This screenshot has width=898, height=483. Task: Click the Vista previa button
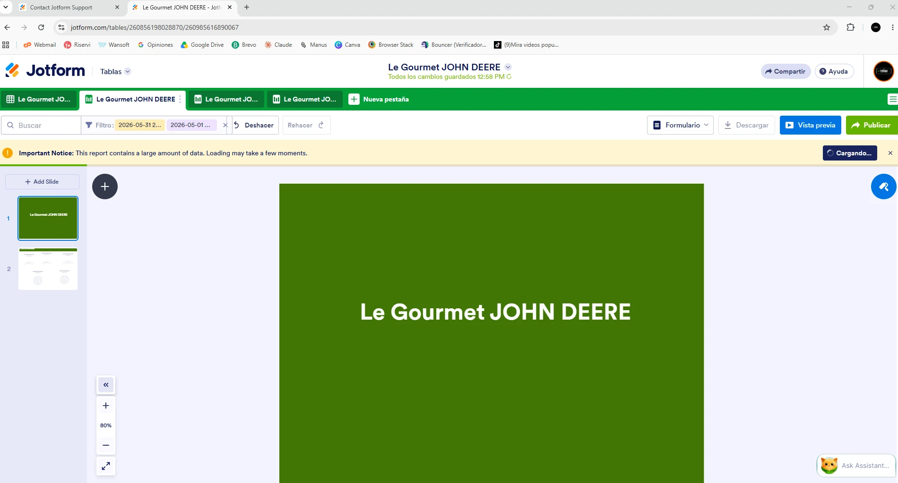(x=811, y=125)
